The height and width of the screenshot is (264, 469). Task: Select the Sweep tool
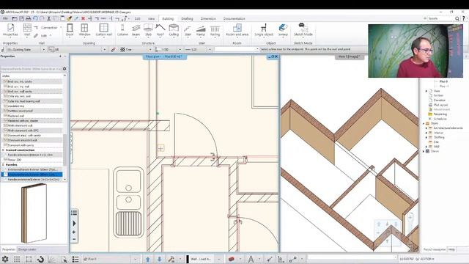point(283,30)
